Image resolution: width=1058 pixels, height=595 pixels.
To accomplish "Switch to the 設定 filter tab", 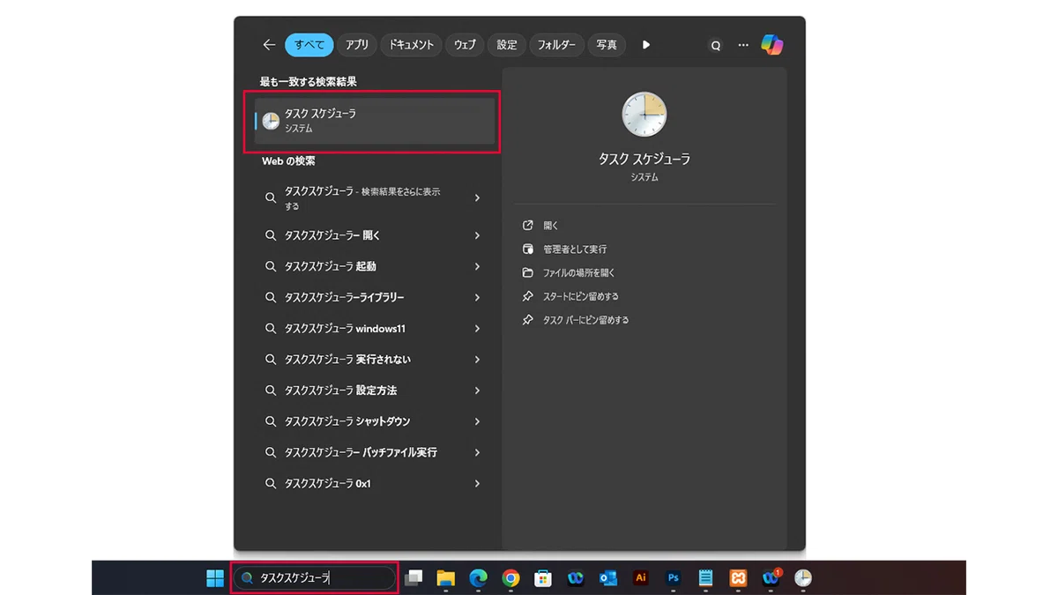I will 507,45.
